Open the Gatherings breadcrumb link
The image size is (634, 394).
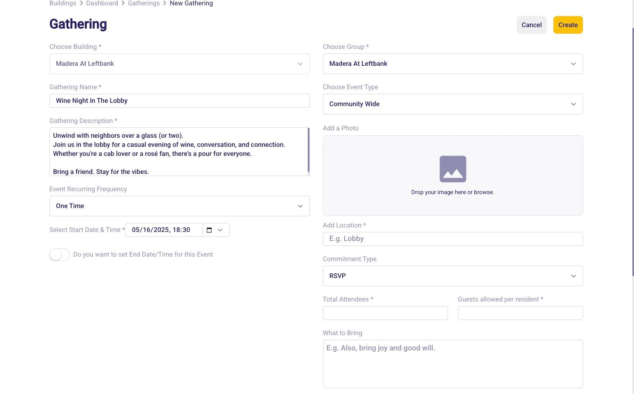(x=144, y=3)
